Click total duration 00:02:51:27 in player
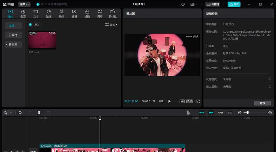The width and height of the screenshot is (276, 152). click(x=148, y=101)
